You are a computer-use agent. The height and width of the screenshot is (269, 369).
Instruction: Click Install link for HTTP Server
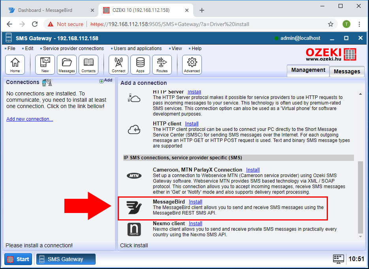[x=194, y=92]
